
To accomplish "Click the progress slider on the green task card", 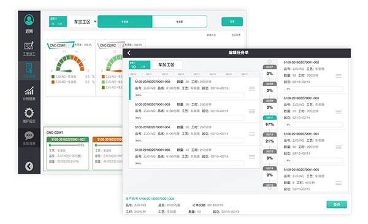I will point(63,145).
